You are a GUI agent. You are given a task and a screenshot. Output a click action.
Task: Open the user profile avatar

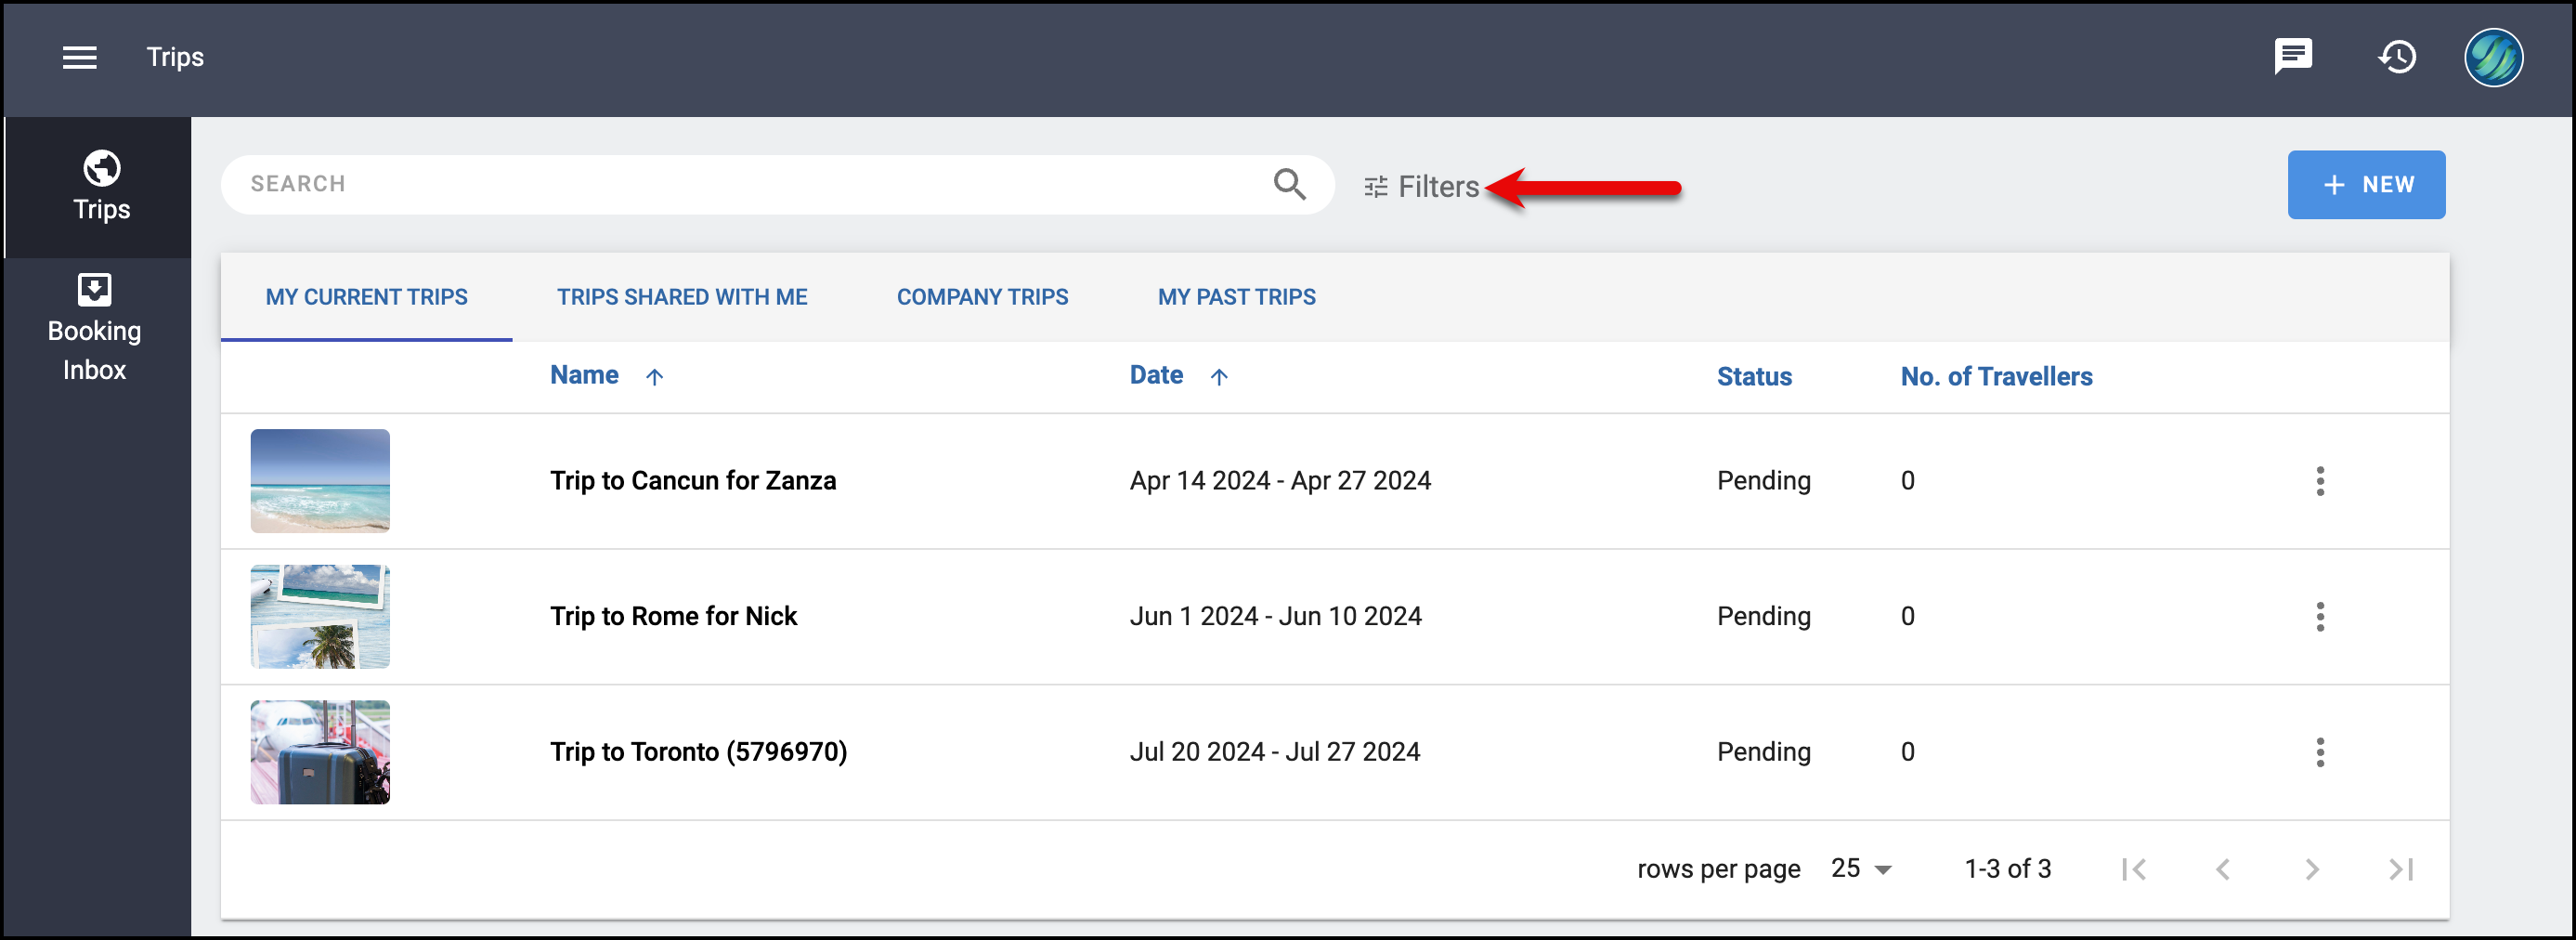(x=2492, y=57)
